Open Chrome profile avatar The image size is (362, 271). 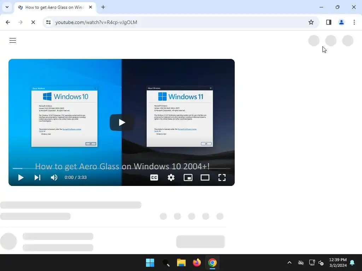tap(341, 22)
